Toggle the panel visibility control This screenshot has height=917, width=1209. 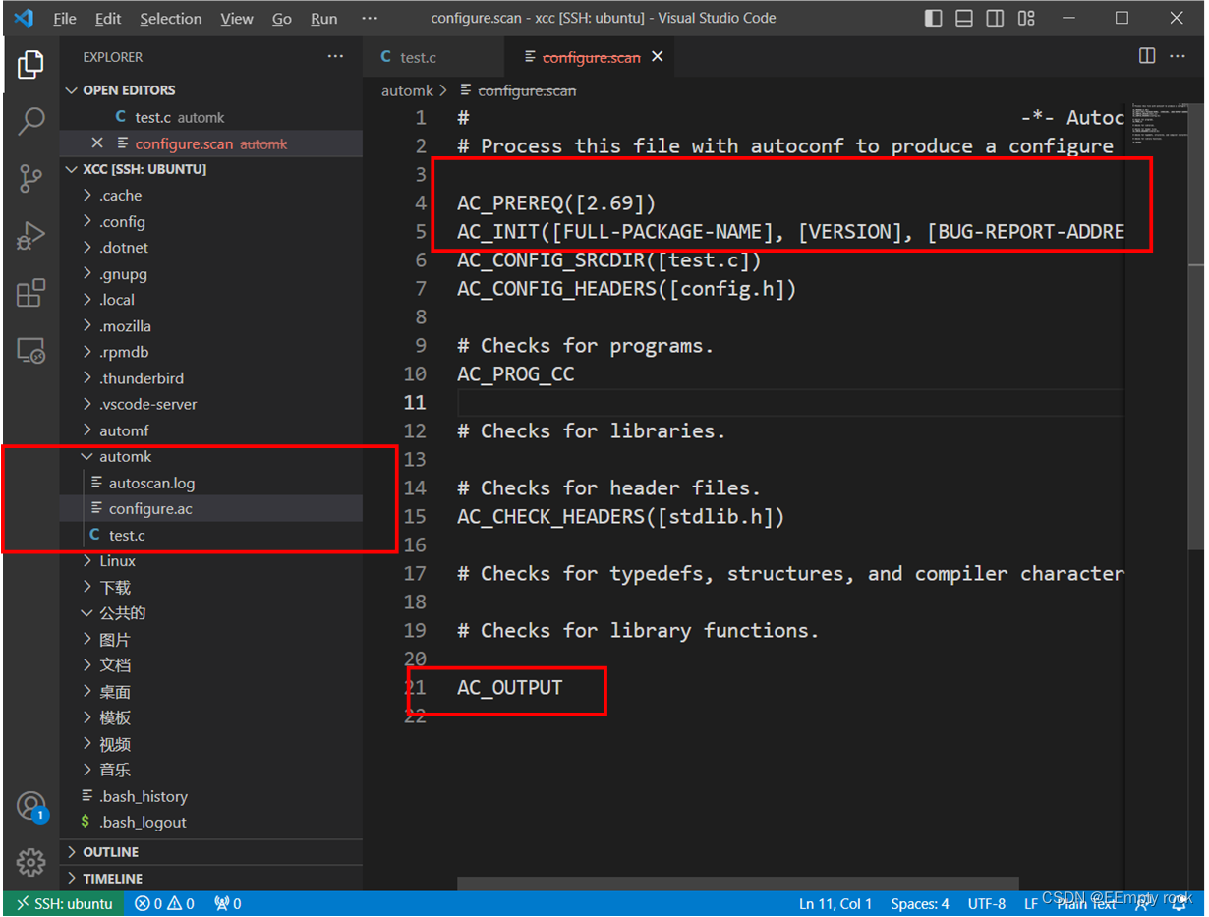[963, 17]
